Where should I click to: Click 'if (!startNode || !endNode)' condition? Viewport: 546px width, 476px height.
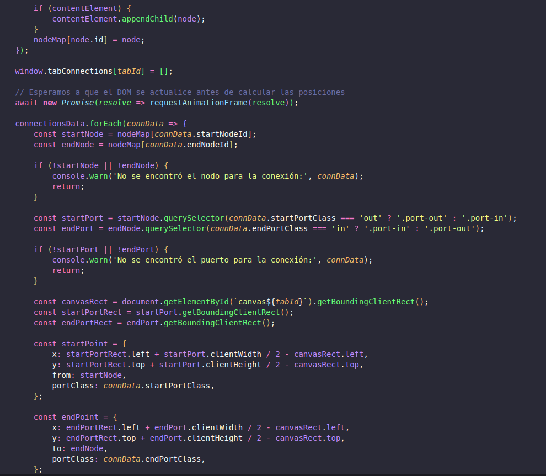(101, 165)
